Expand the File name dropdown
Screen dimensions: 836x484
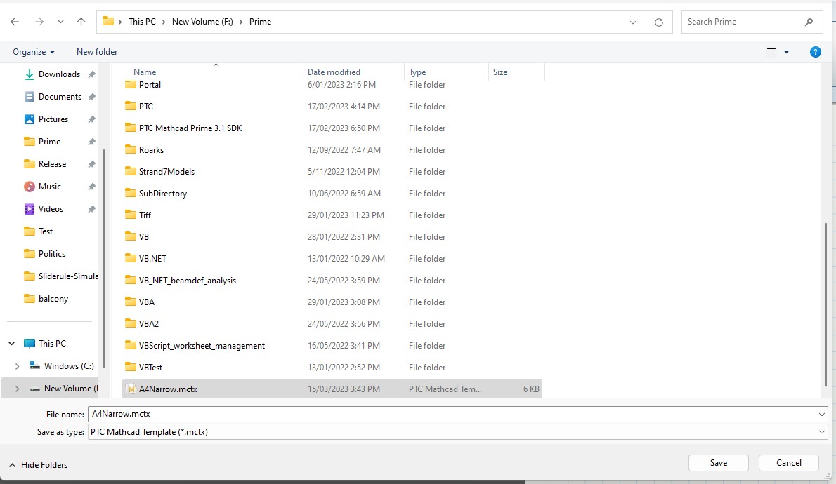(821, 414)
